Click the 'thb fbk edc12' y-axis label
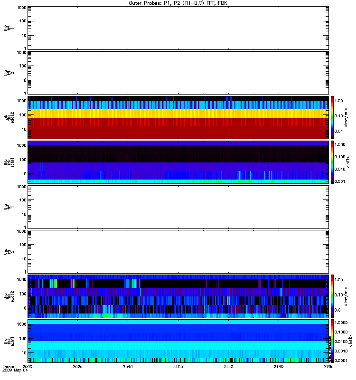The width and height of the screenshot is (356, 380). point(9,117)
